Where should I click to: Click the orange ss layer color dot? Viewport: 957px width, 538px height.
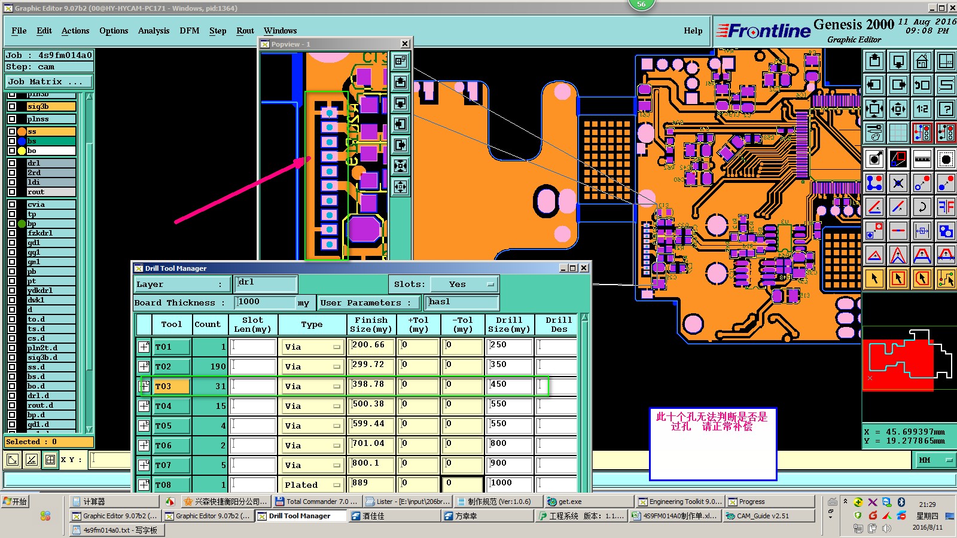coord(22,132)
